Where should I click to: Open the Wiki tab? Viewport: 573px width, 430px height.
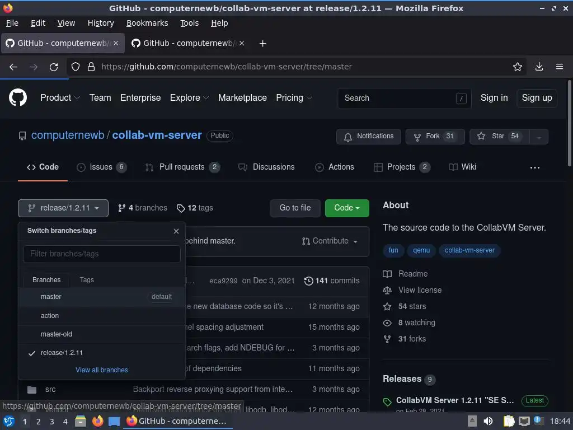point(462,167)
